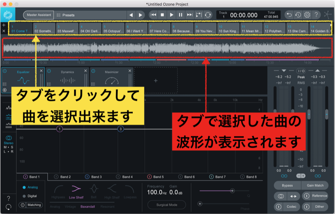Open settings gear icon
Viewport: 335px width, 214px height.
click(x=307, y=15)
